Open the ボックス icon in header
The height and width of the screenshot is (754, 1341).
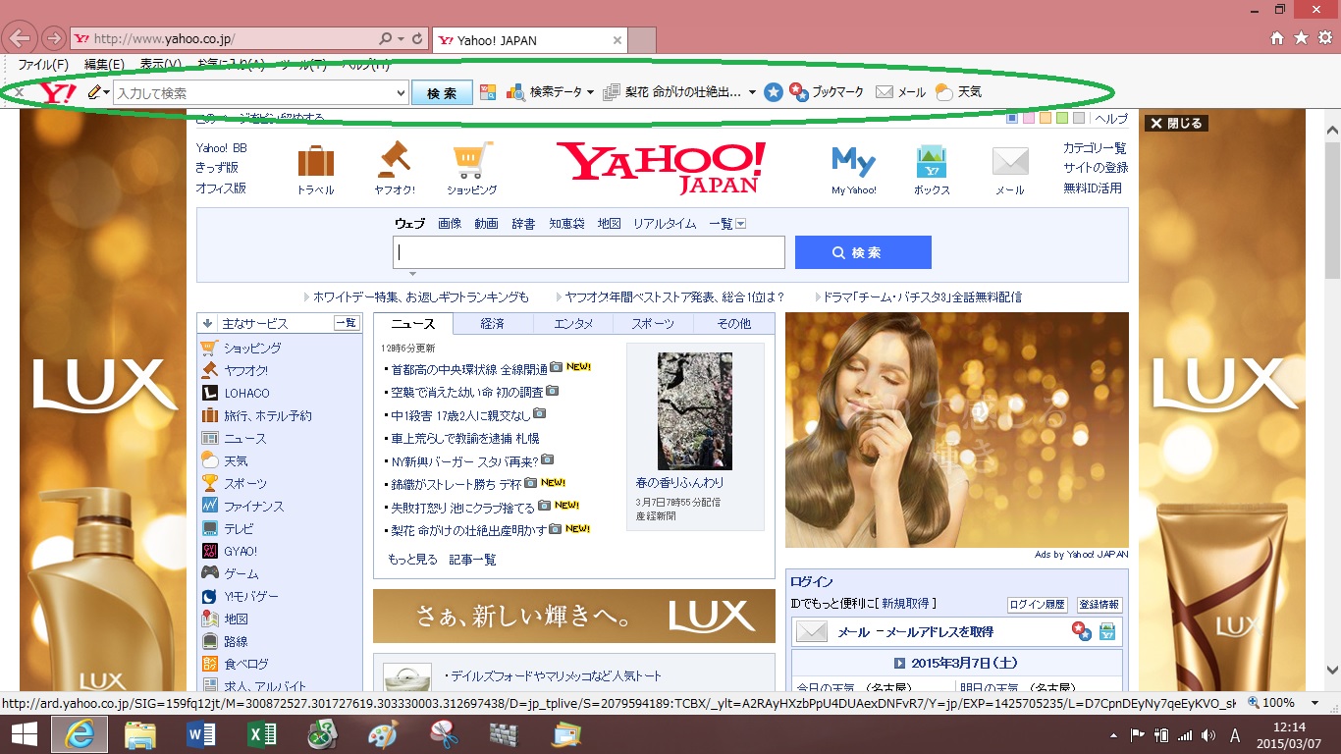[x=931, y=161]
